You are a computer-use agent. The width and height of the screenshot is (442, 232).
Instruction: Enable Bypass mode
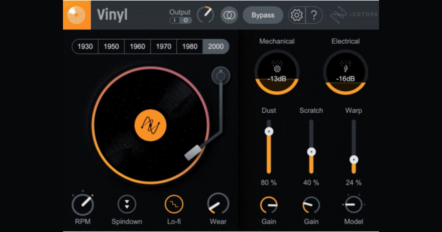point(263,15)
